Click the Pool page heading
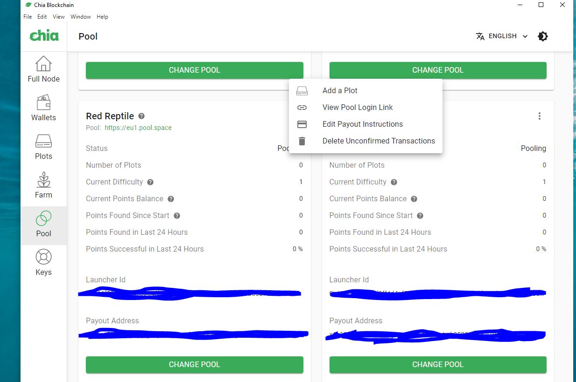The width and height of the screenshot is (576, 382). [x=88, y=36]
